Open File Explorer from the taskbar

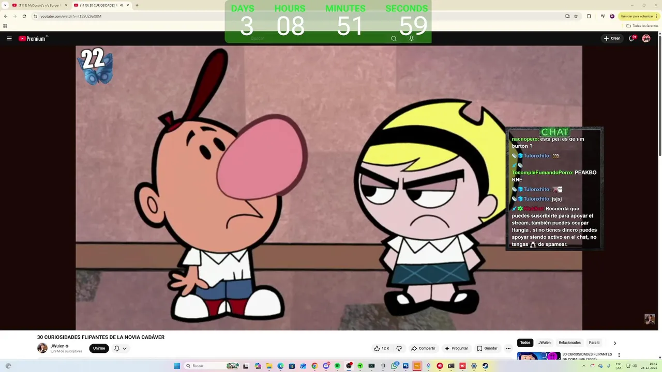tap(269, 366)
